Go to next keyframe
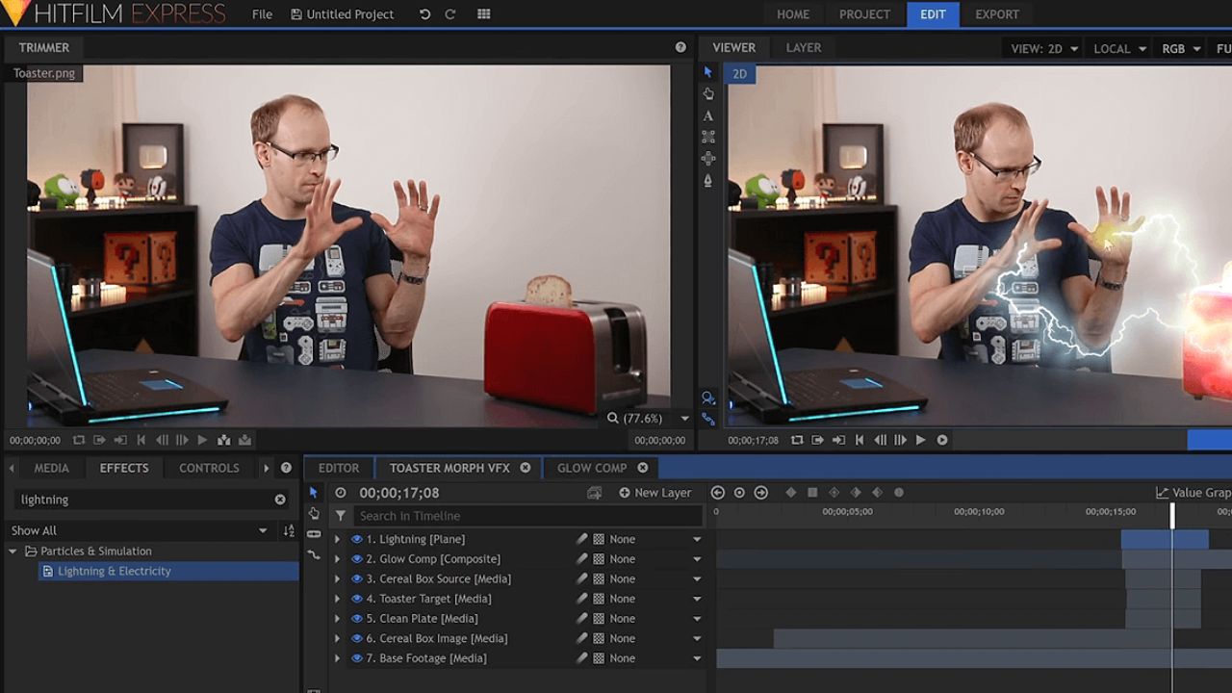This screenshot has width=1232, height=693. point(760,493)
